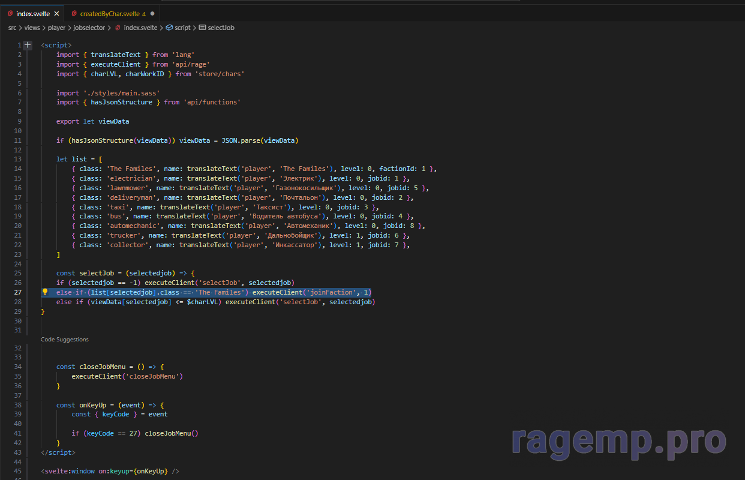Viewport: 745px width, 480px height.
Task: Click JSON.parse call on line 11
Action: 260,140
